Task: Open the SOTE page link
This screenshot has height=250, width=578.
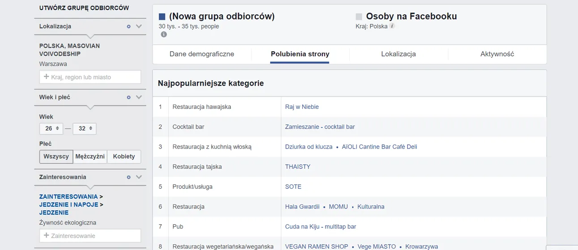Action: coord(293,187)
